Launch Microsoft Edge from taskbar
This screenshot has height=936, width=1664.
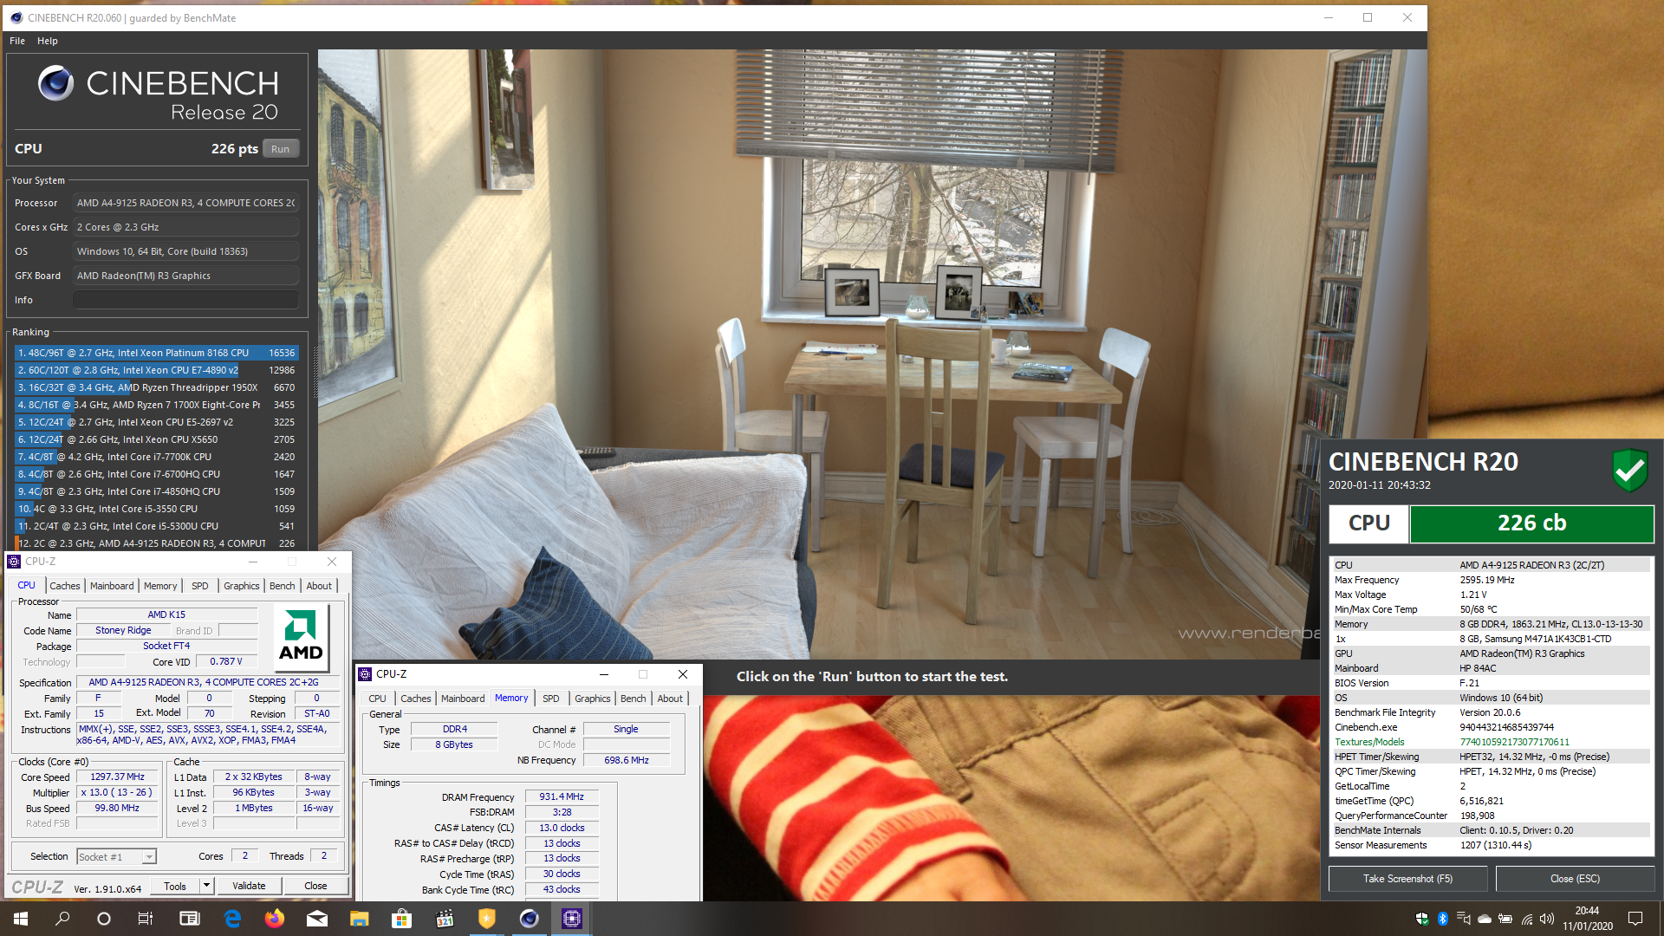click(x=232, y=919)
